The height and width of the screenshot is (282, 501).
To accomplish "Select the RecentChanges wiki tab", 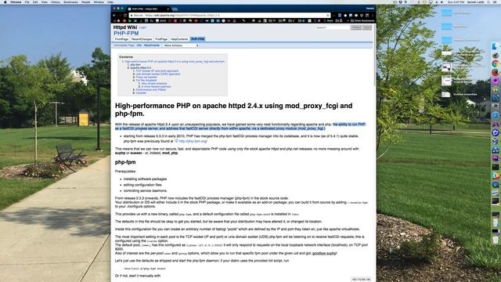I will pyautogui.click(x=142, y=39).
